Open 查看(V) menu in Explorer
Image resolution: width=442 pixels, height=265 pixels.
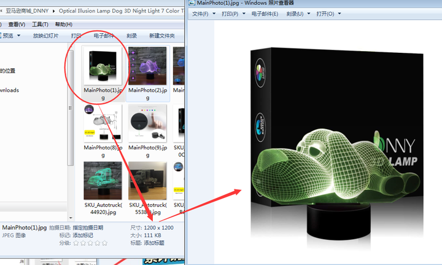[17, 24]
